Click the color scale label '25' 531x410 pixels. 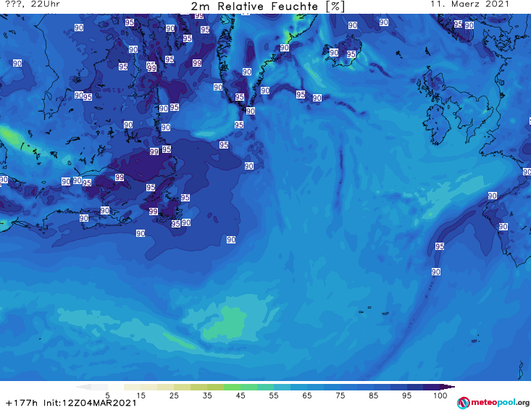pos(174,396)
